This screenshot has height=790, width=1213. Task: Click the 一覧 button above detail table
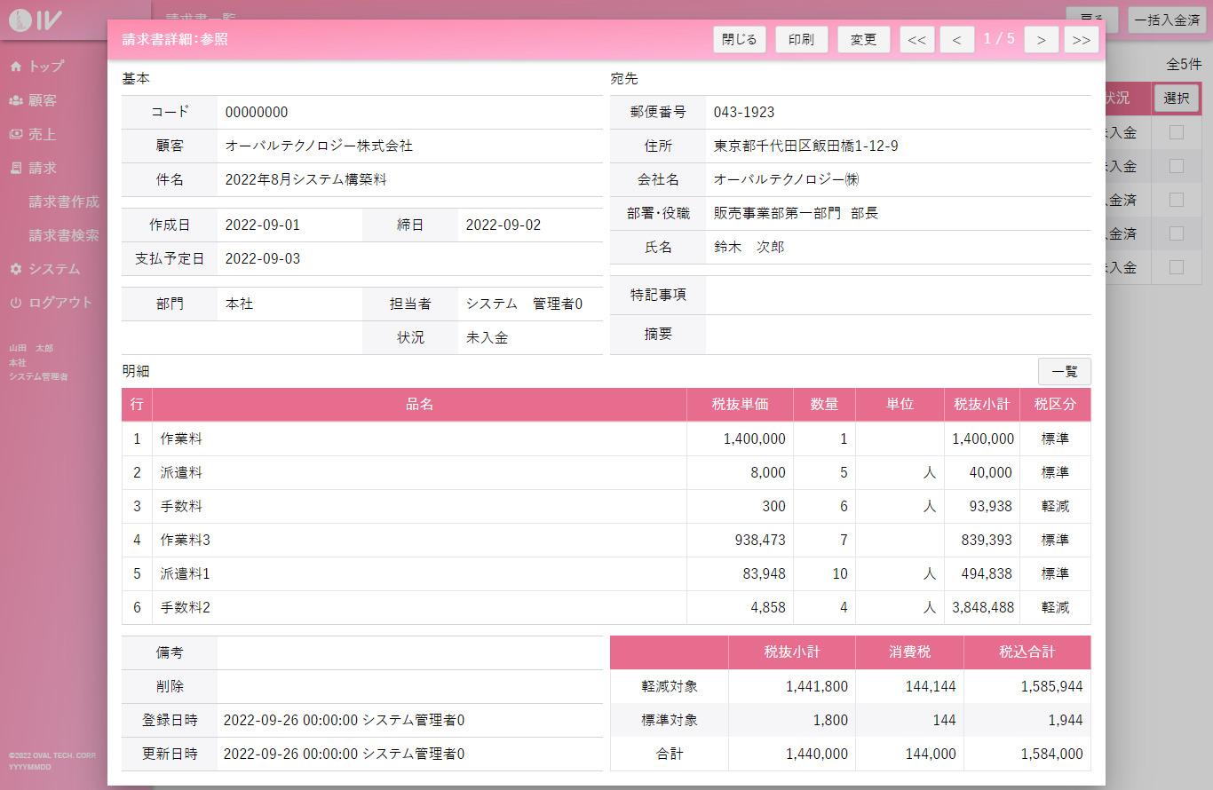click(x=1064, y=371)
